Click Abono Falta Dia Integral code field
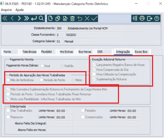164x138 pixels. [x=59, y=124]
